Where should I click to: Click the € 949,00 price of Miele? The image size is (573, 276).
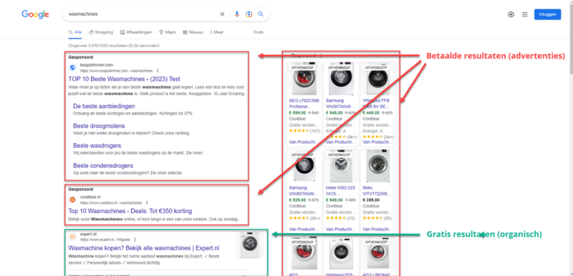tap(334, 199)
